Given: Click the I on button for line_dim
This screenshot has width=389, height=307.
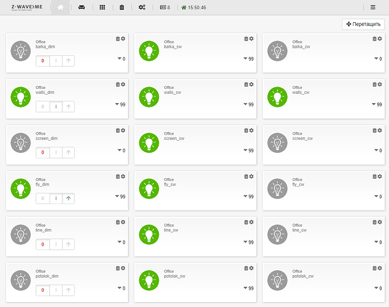Looking at the screenshot, I should click(x=56, y=244).
